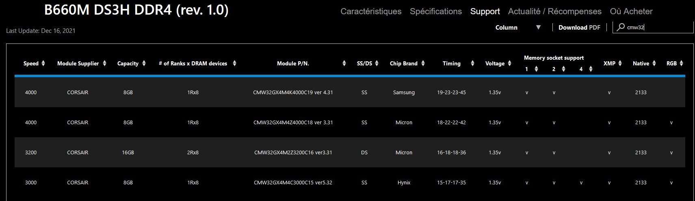Click the search field containing cmw32
Screen dimensions: 695x201
click(658, 28)
